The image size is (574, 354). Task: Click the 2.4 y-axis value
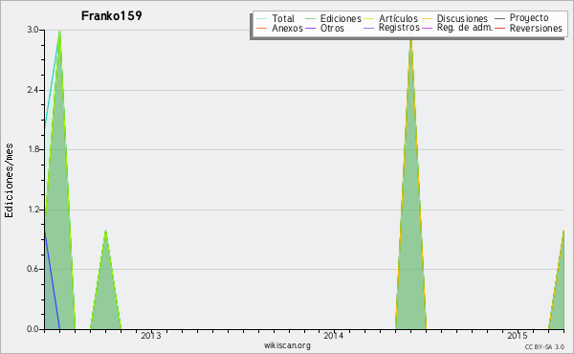33,90
